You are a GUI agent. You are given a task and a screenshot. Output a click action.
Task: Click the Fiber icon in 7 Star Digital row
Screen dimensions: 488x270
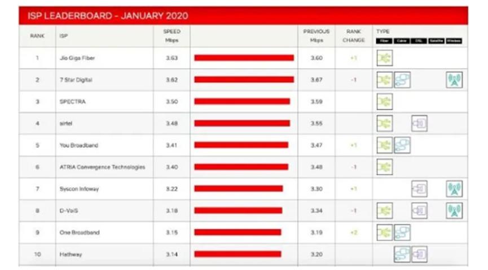tap(384, 80)
